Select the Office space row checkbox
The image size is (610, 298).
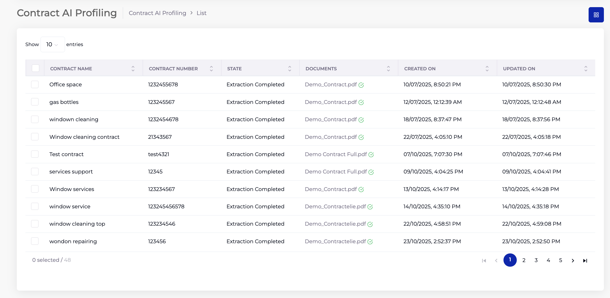coord(35,84)
